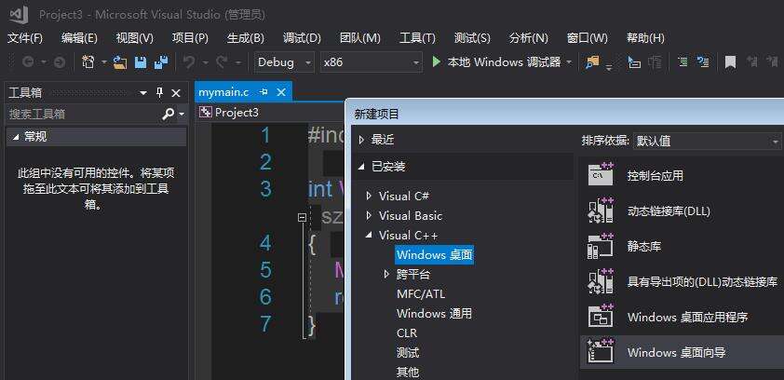Open the toolbox window options dropdown arrow
Image resolution: width=784 pixels, height=380 pixels.
pyautogui.click(x=143, y=93)
